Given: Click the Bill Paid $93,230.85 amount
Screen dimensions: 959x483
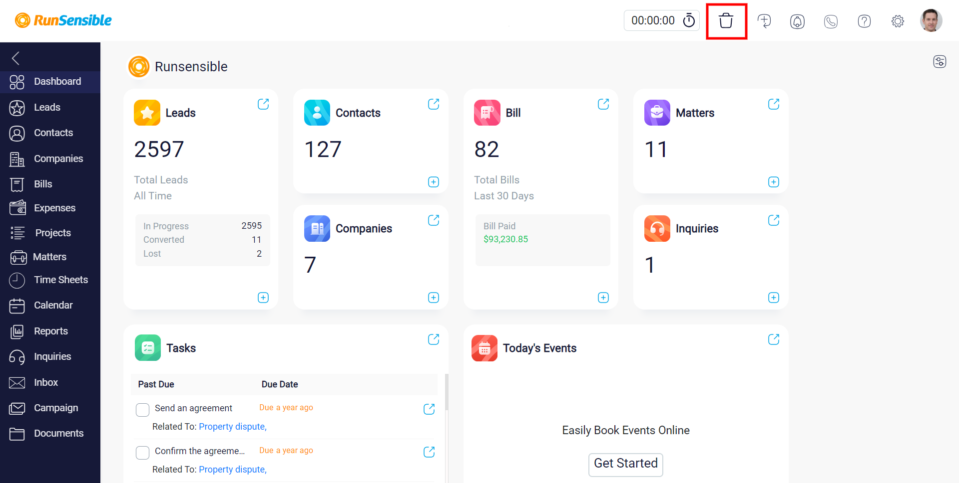Looking at the screenshot, I should 505,239.
